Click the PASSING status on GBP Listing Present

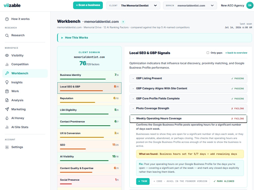pyautogui.click(x=237, y=78)
